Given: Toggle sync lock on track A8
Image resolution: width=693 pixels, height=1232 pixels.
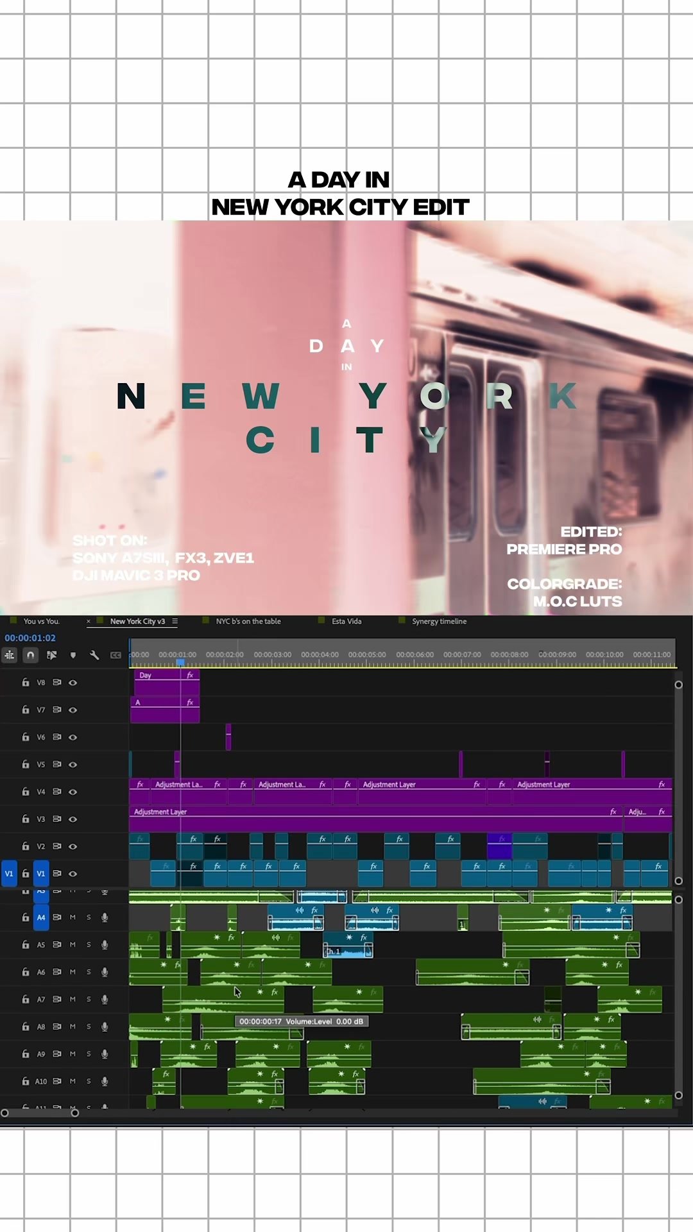Looking at the screenshot, I should (x=57, y=1027).
